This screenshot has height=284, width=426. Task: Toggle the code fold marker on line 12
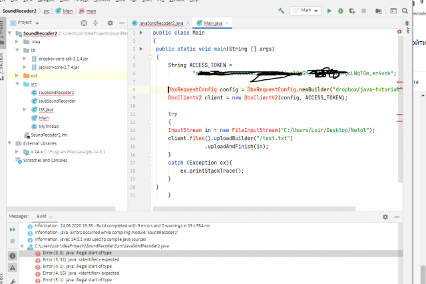click(150, 122)
